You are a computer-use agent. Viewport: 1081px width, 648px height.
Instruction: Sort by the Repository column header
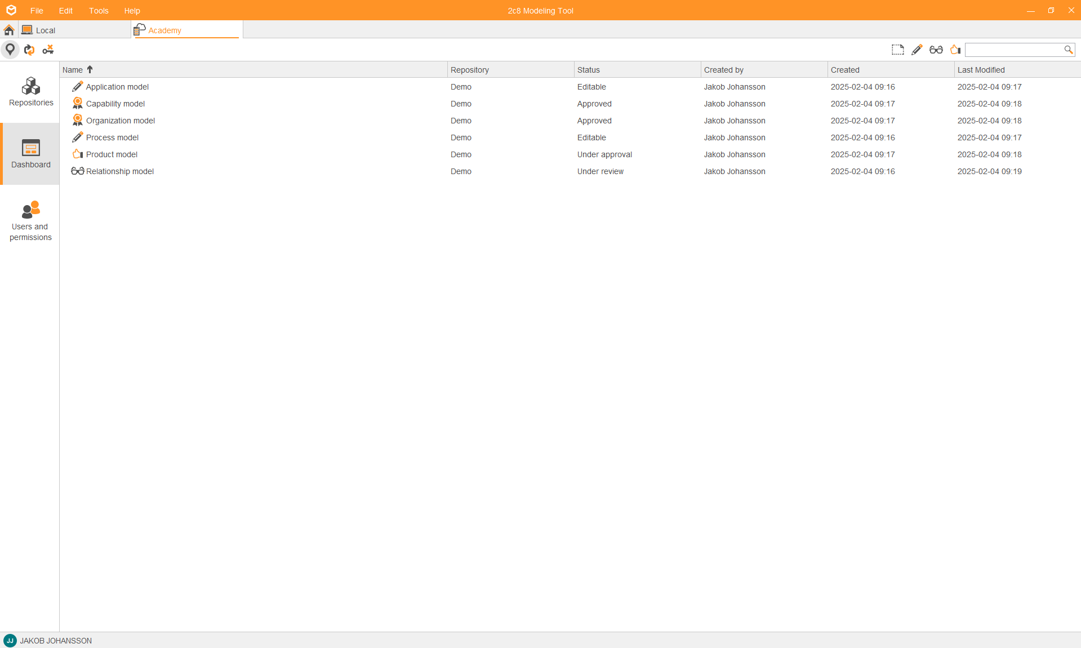[x=510, y=70]
